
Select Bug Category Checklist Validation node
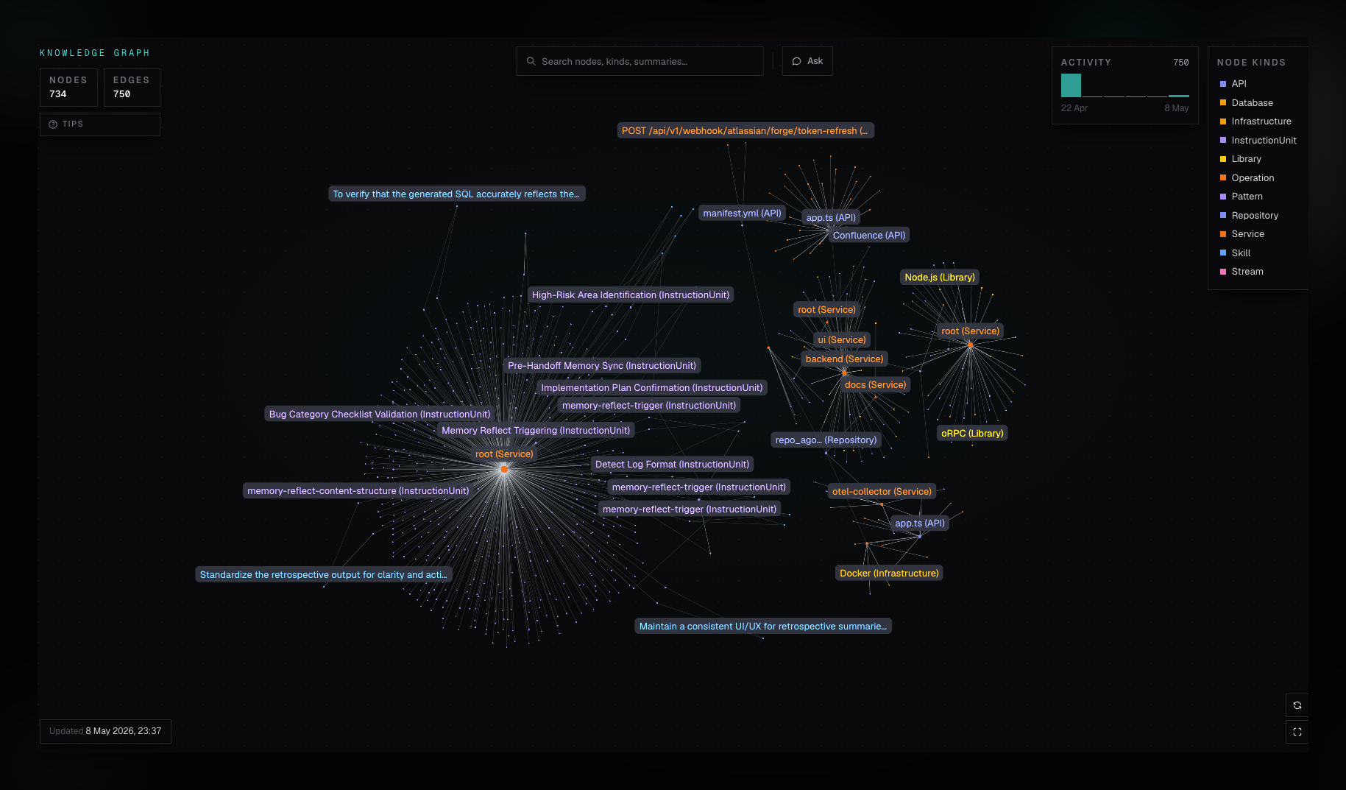point(380,415)
